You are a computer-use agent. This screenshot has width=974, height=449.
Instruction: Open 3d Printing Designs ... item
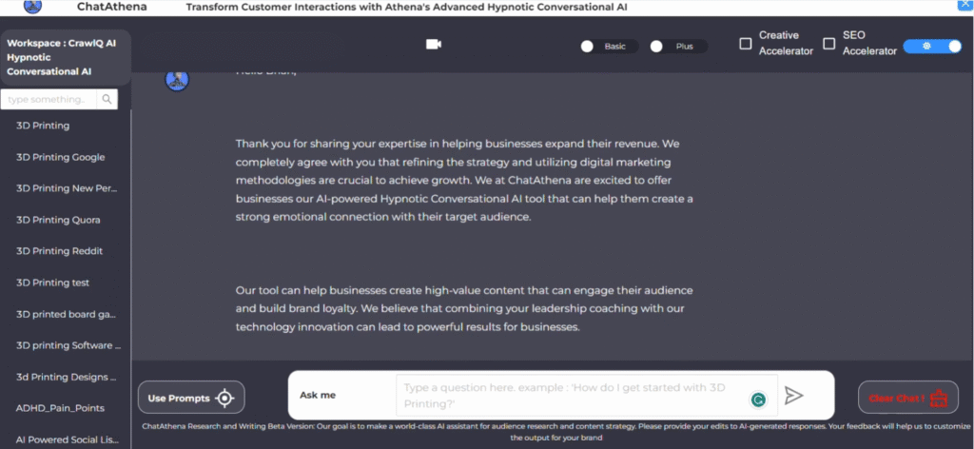click(67, 377)
